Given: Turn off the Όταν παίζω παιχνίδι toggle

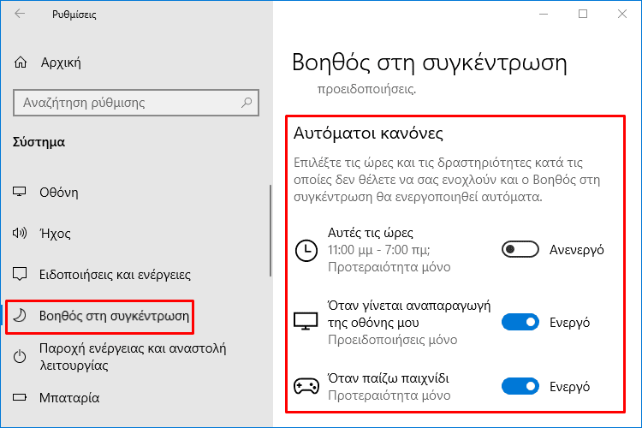Looking at the screenshot, I should pyautogui.click(x=520, y=386).
